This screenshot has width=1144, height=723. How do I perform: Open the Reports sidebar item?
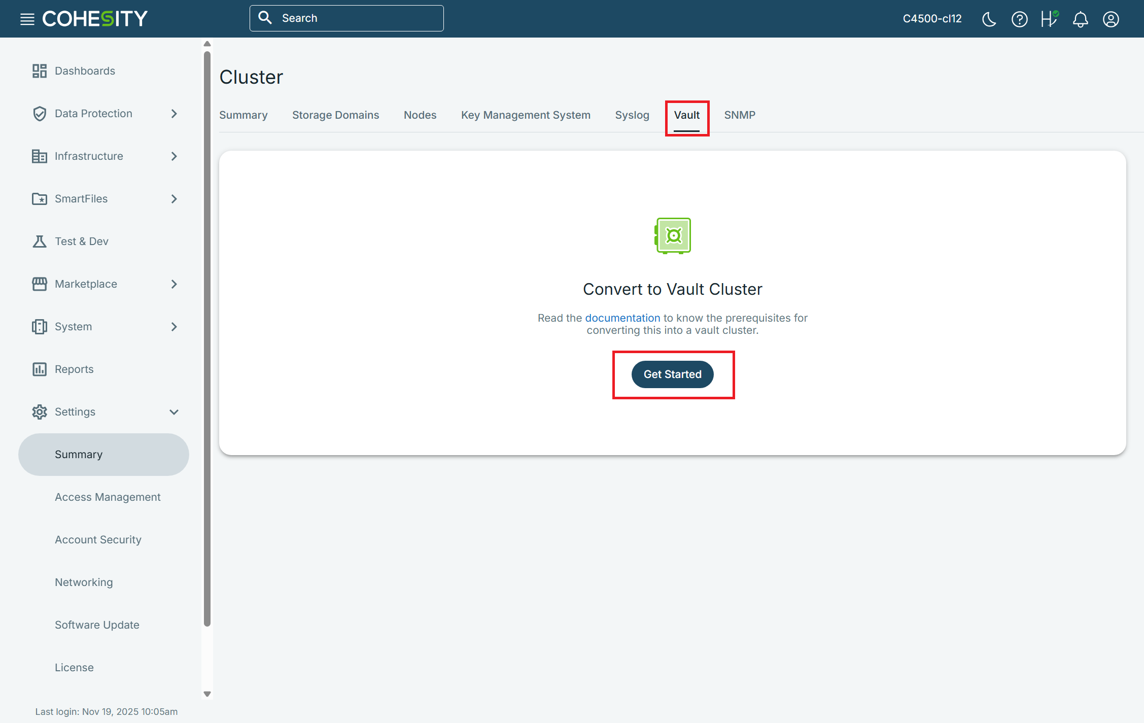74,369
